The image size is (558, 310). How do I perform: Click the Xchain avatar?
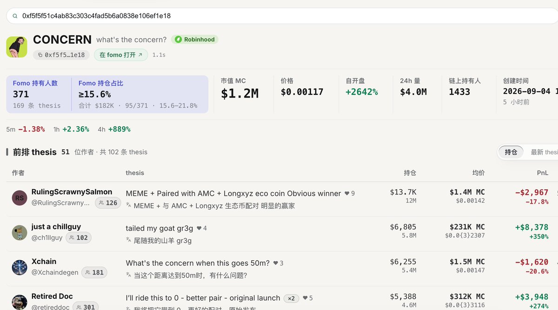tap(20, 268)
